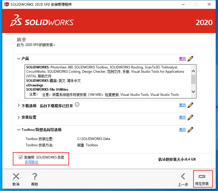Image resolution: width=218 pixels, height=191 pixels.
Task: Expand the 安装位置 section
Action: (x=19, y=117)
